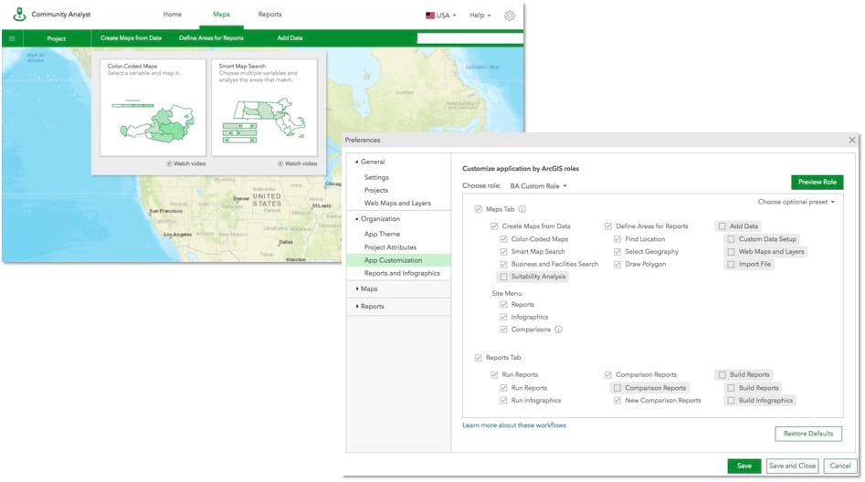The width and height of the screenshot is (865, 482).
Task: Expand the Reports preferences section
Action: [357, 307]
